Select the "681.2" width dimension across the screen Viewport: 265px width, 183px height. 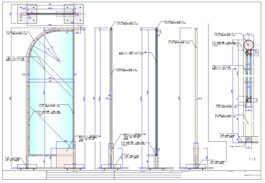coord(51,78)
